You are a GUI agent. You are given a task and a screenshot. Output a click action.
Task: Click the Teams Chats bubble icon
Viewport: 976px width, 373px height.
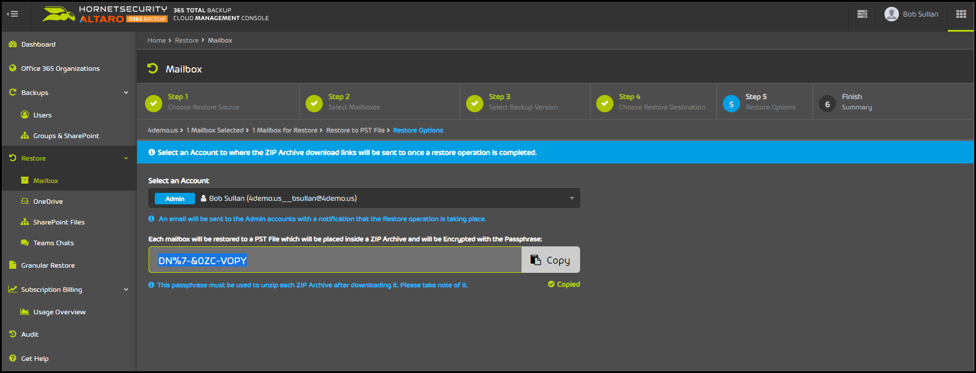[x=25, y=242]
